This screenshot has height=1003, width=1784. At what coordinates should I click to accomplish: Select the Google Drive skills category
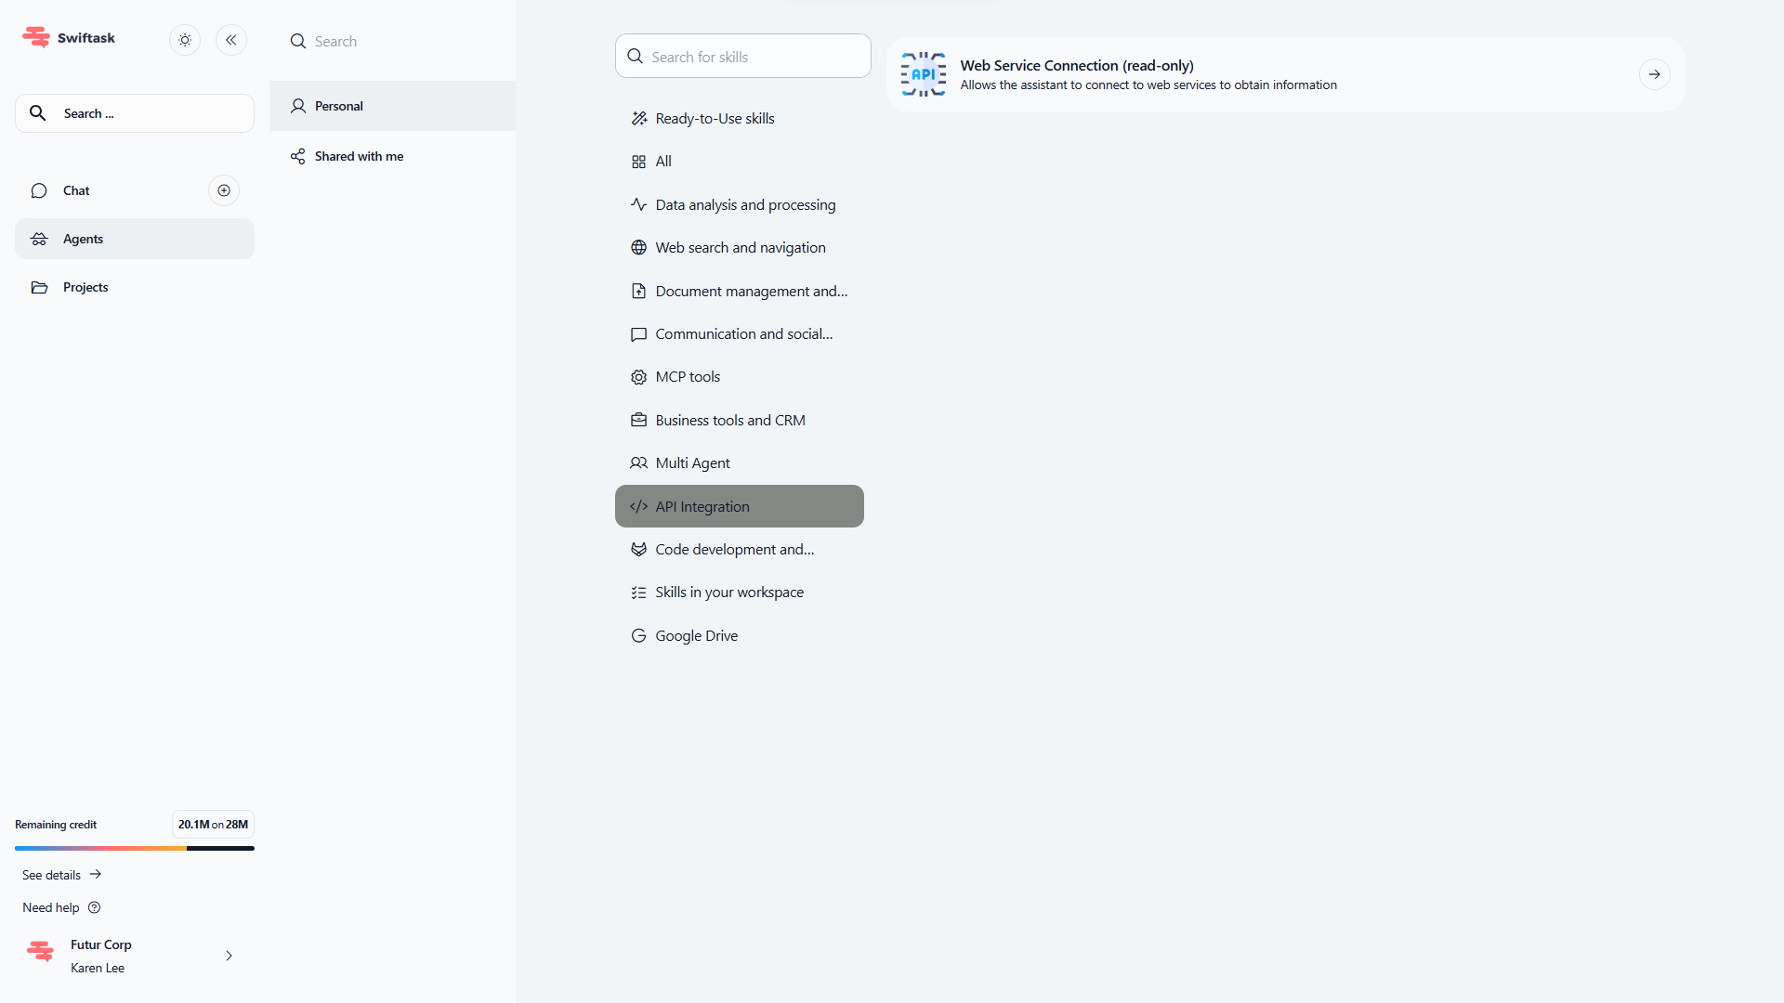pyautogui.click(x=696, y=635)
